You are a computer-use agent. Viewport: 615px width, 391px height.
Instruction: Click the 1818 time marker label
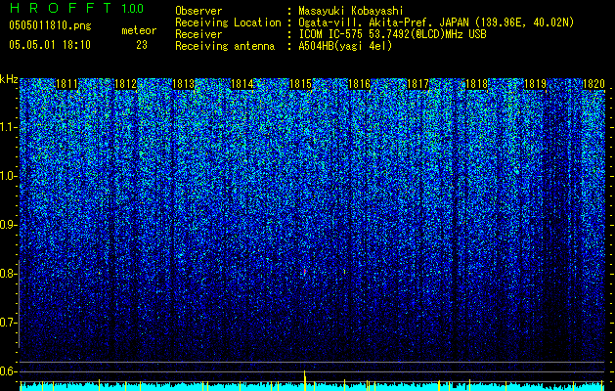476,84
